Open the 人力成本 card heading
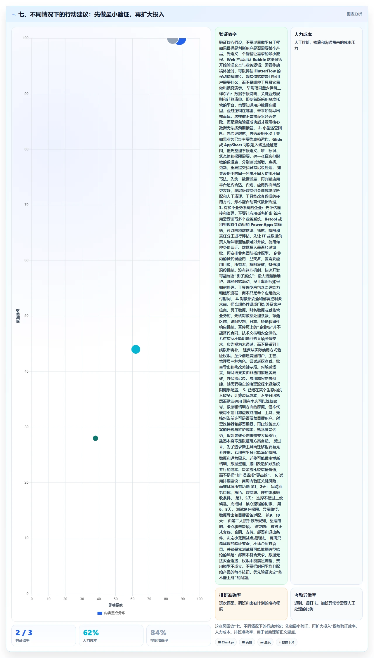Viewport: 374px width, 658px height. pyautogui.click(x=303, y=34)
